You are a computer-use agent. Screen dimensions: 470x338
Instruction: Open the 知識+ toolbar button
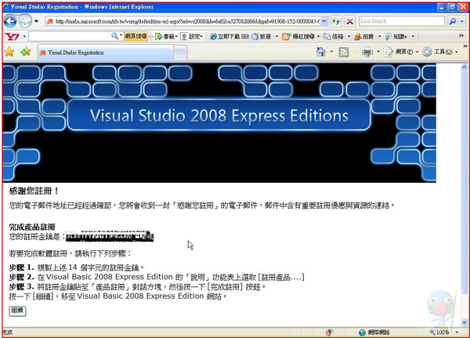point(396,37)
